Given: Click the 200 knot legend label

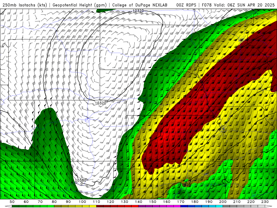Looking at the screenshot, I should click(223, 202).
